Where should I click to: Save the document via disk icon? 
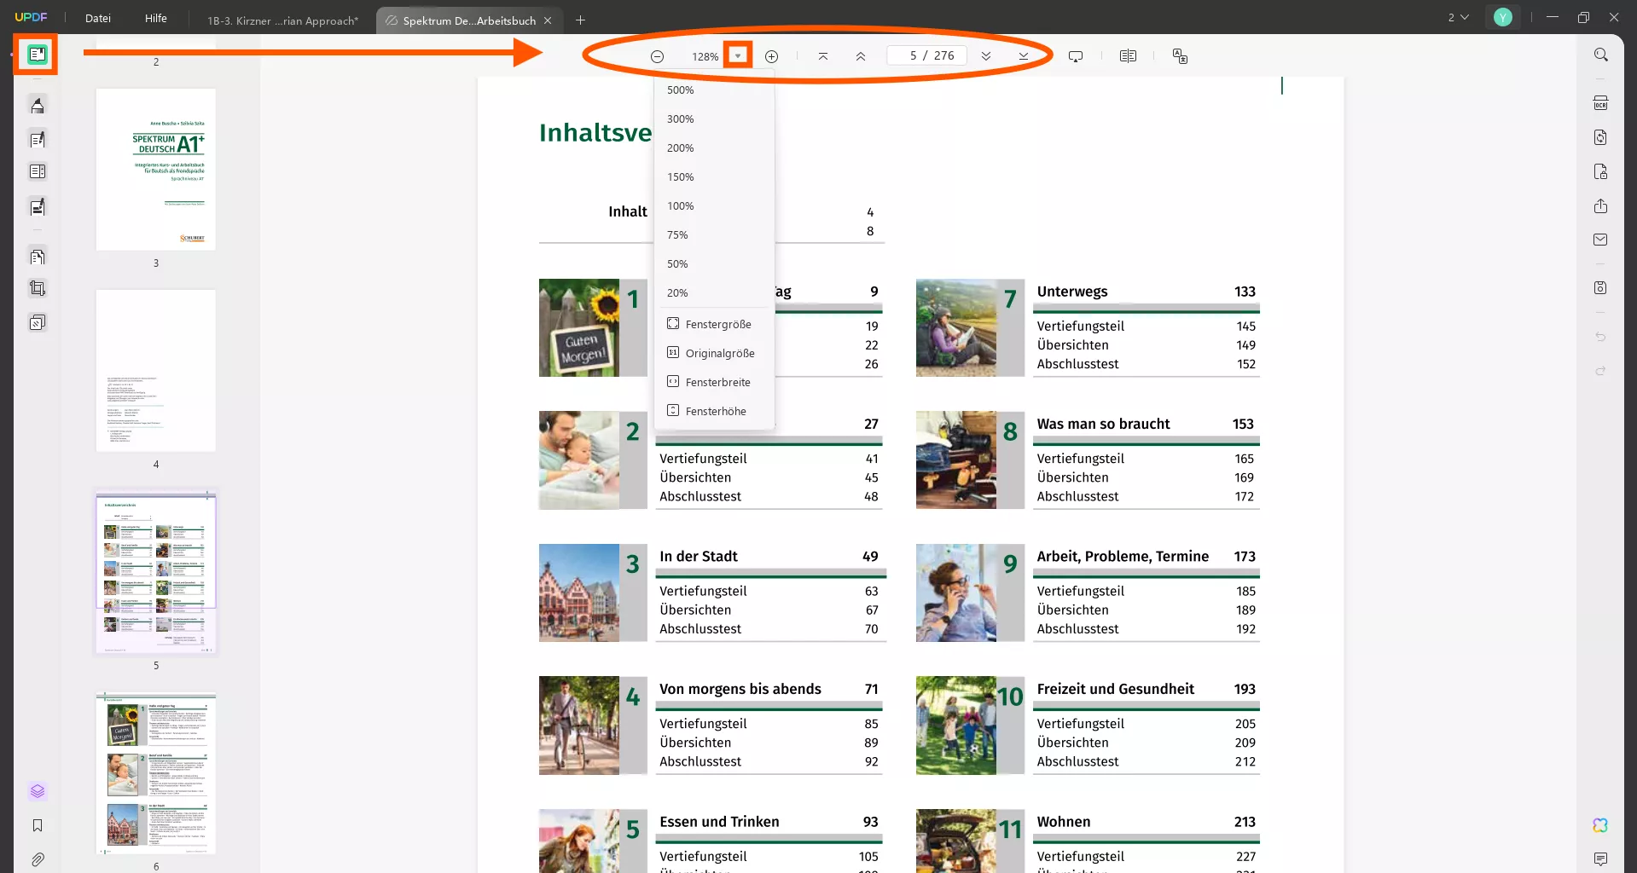tap(1601, 288)
